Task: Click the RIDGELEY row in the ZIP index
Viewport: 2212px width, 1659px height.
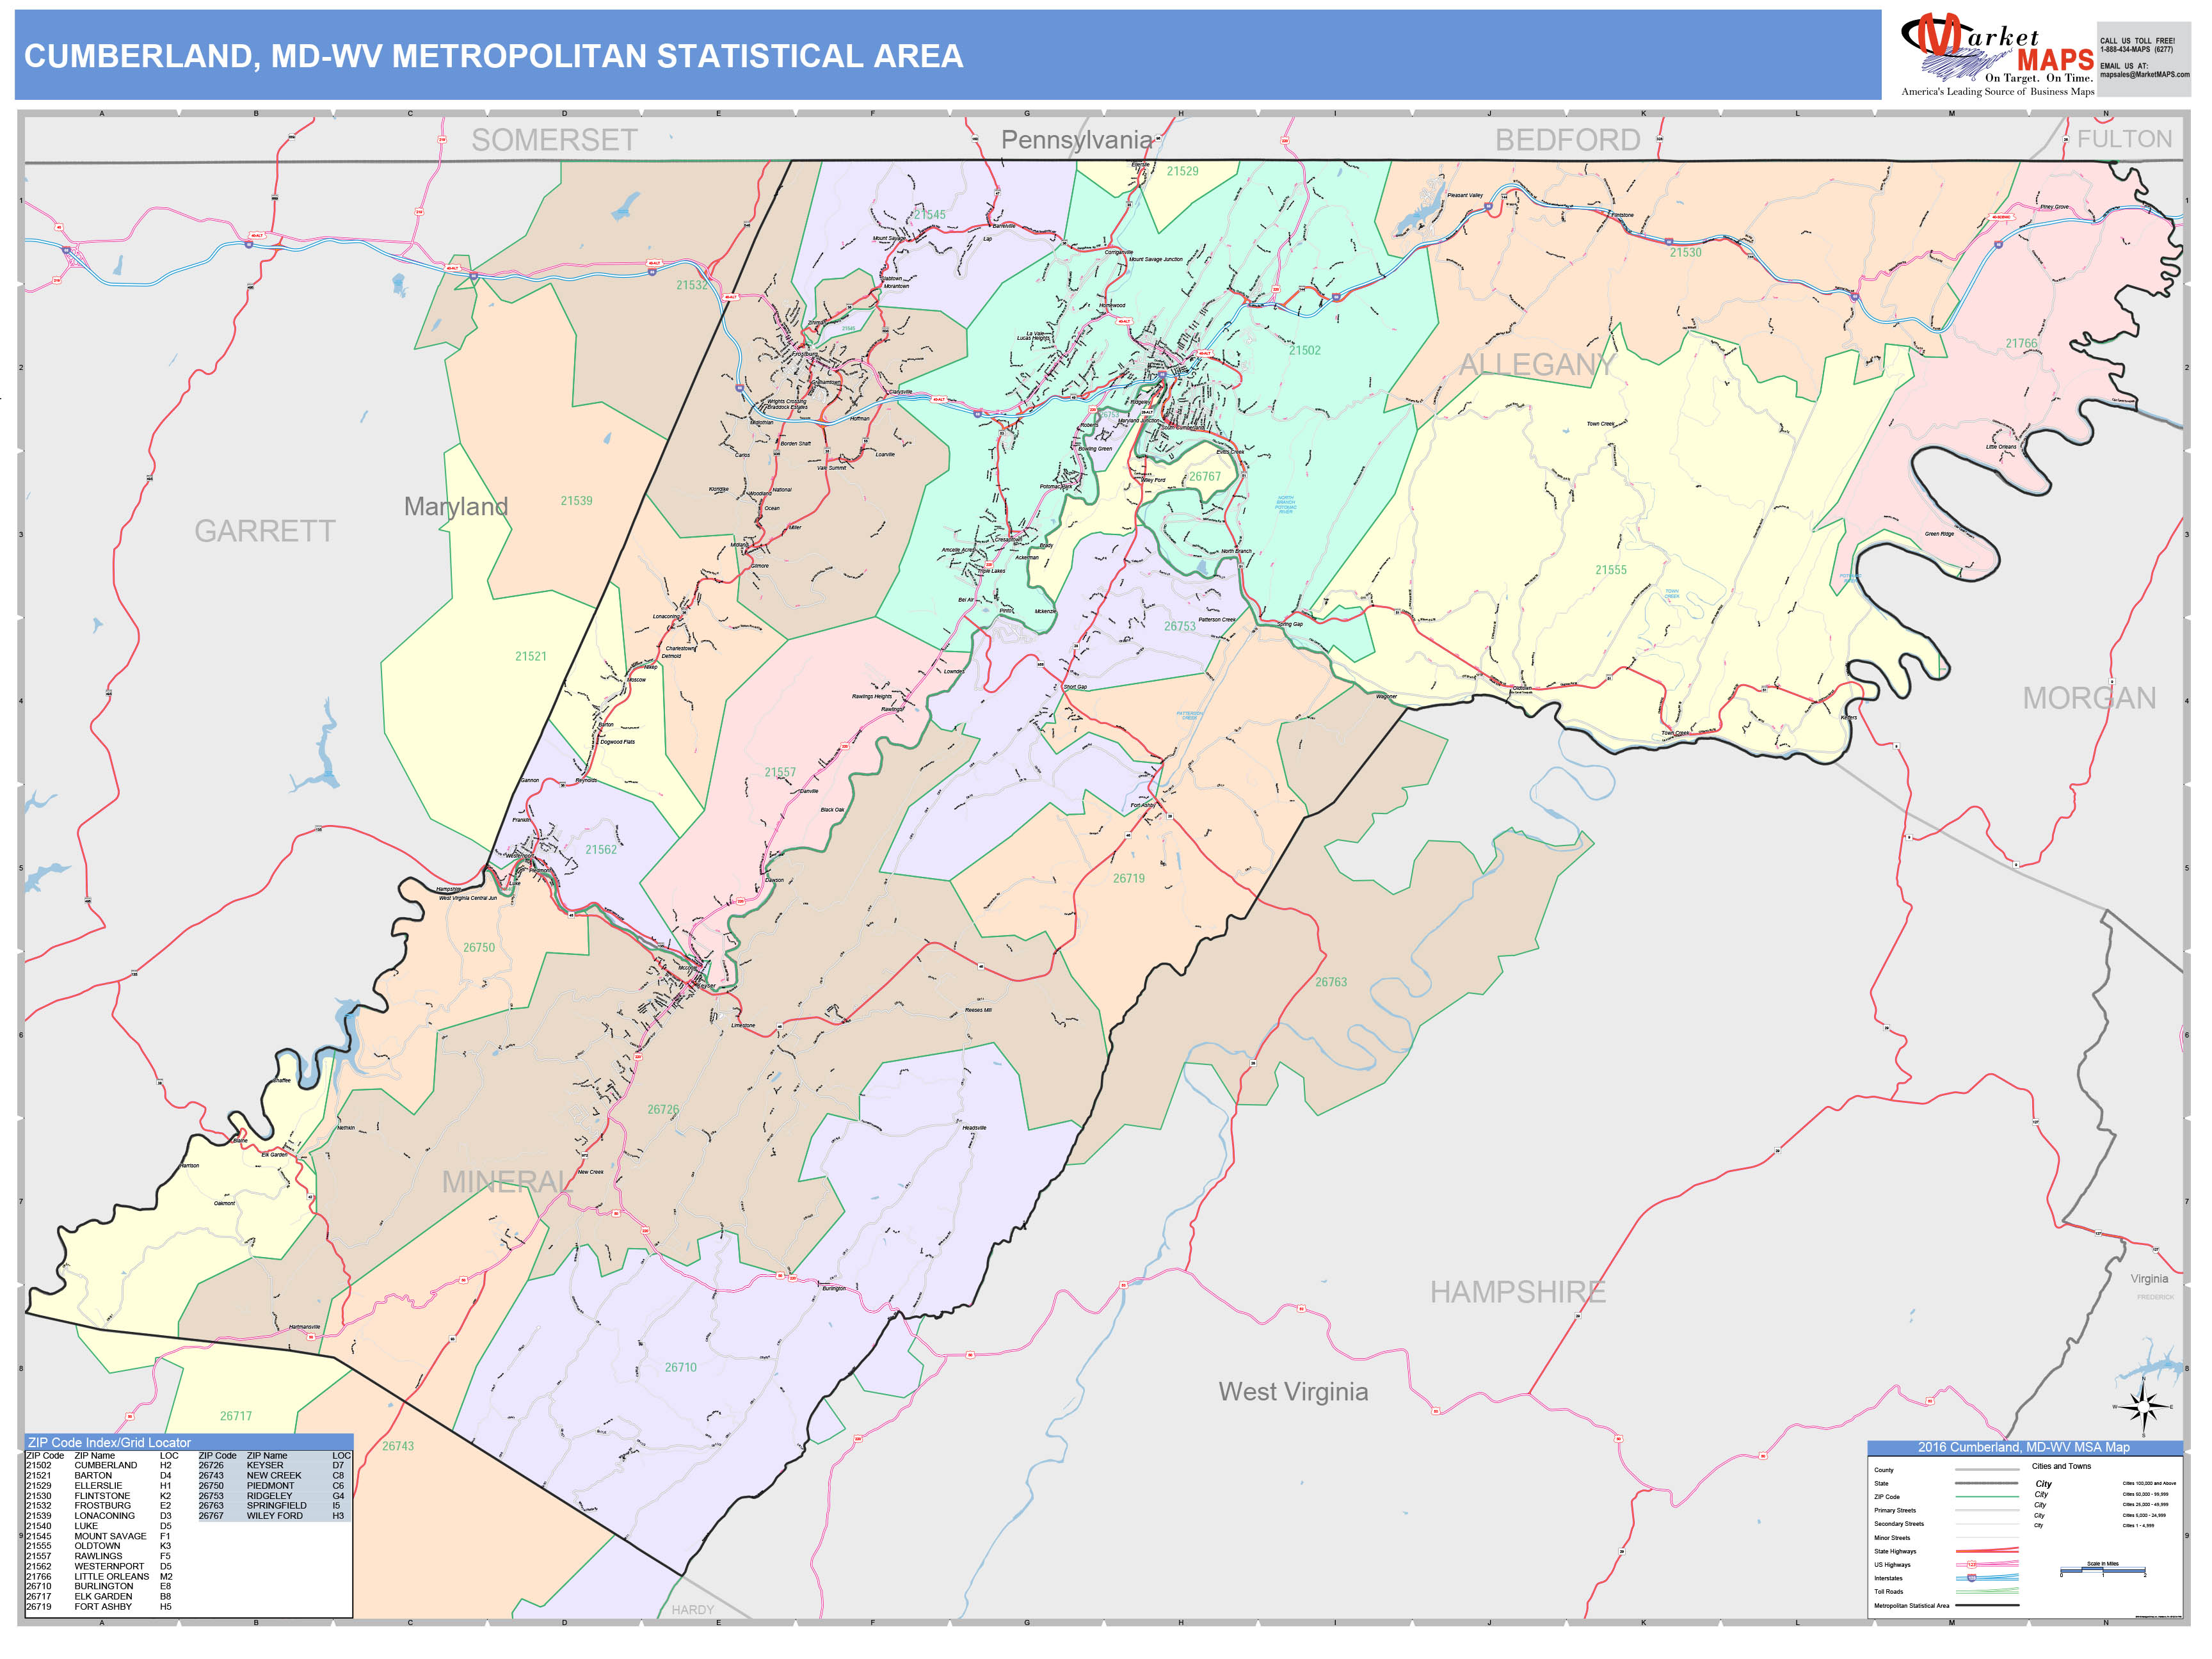Action: (x=272, y=1496)
